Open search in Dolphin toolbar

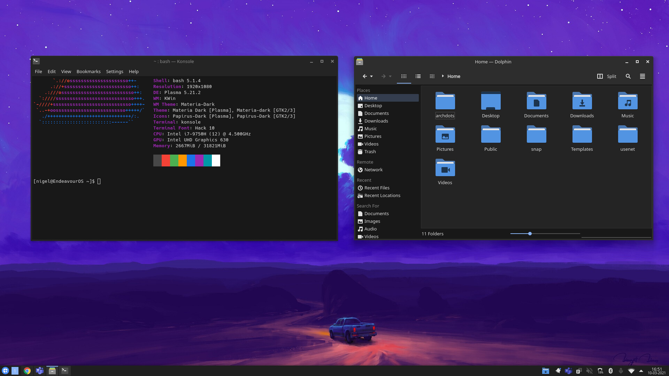pos(628,76)
